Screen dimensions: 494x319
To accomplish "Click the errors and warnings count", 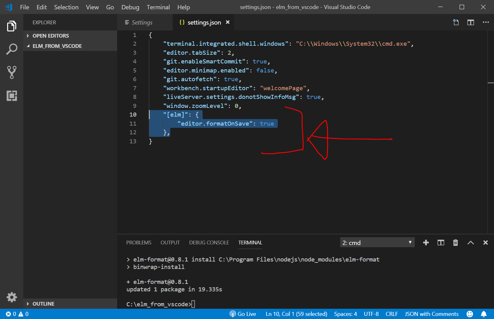I will click(17, 314).
